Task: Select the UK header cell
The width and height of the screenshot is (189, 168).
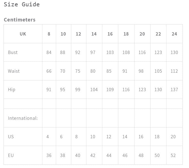Action: 23,34
